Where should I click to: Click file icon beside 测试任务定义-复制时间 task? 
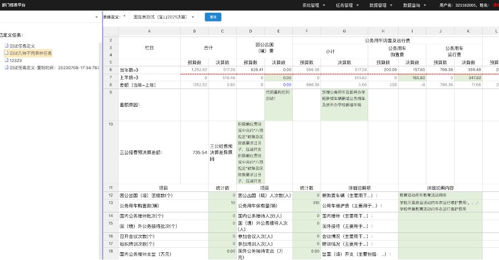point(6,67)
